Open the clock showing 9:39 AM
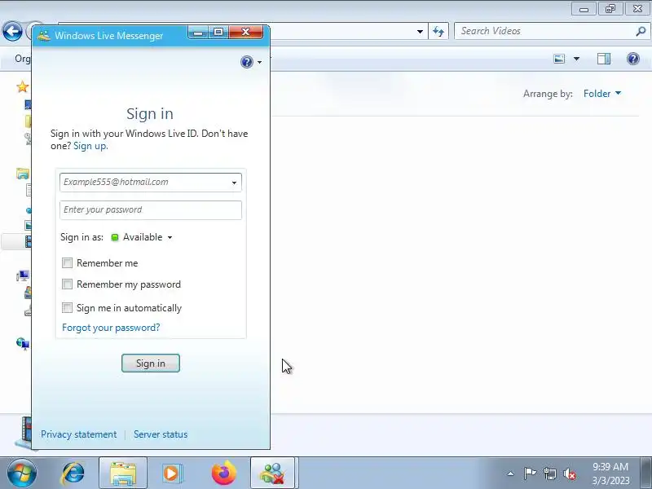 [x=610, y=474]
